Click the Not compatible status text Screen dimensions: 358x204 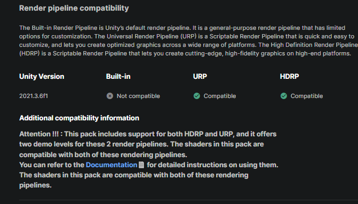point(138,96)
